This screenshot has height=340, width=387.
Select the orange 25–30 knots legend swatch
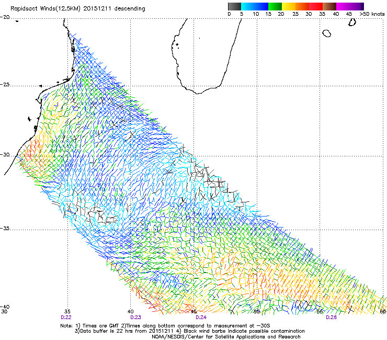pyautogui.click(x=302, y=6)
